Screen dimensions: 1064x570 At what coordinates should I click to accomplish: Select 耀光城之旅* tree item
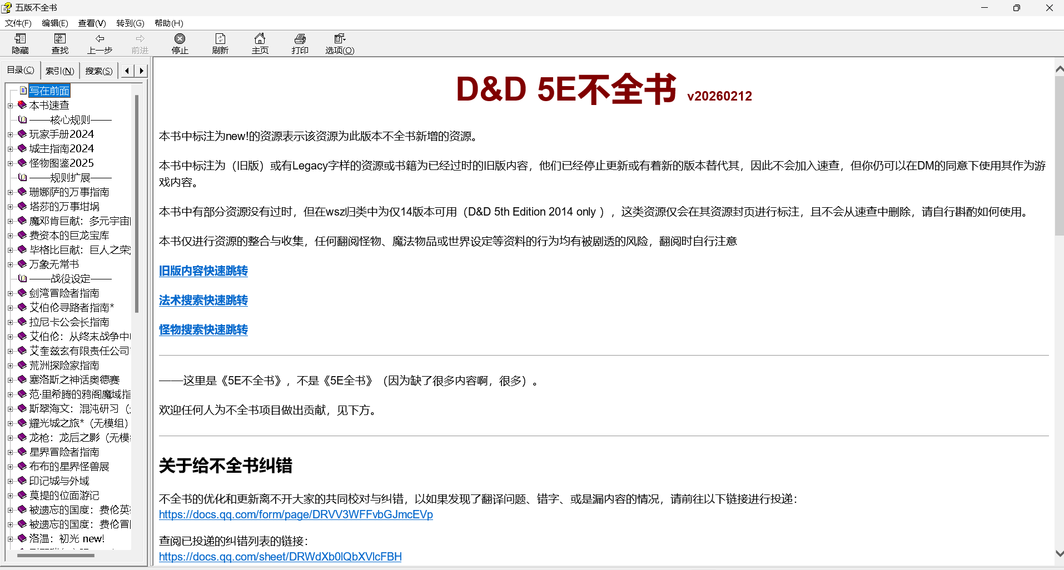79,423
